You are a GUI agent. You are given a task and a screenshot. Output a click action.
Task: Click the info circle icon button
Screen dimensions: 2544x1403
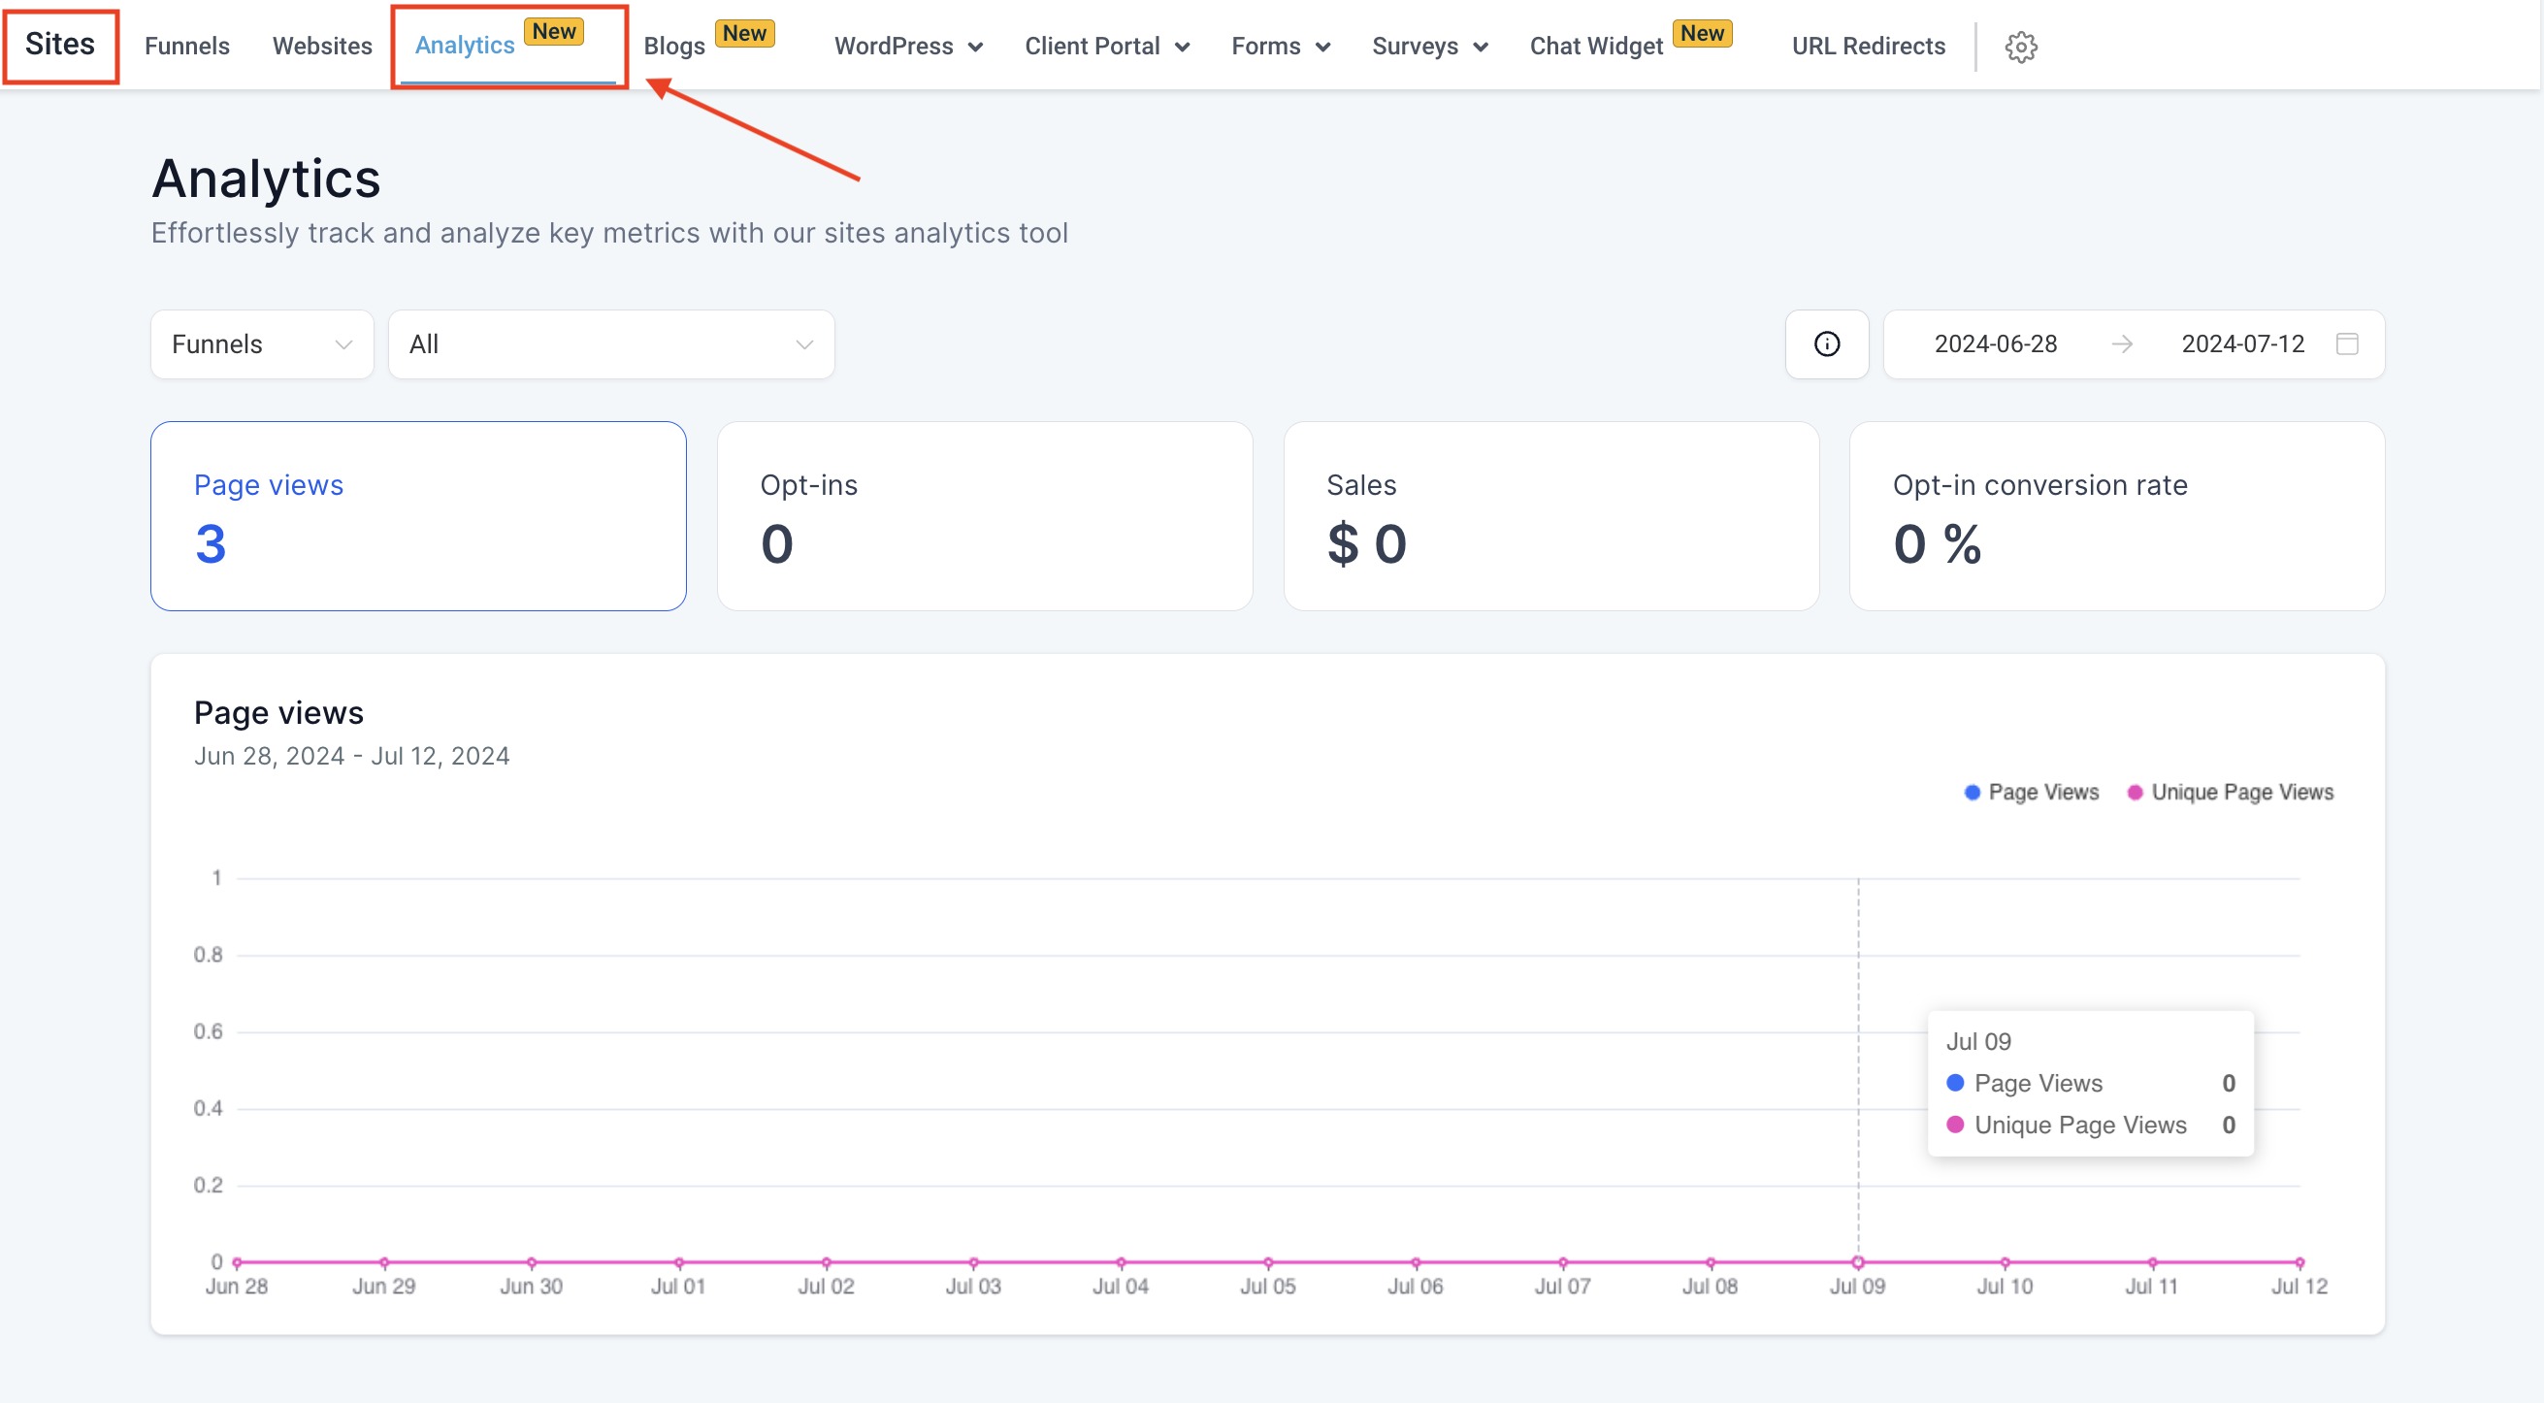point(1826,343)
